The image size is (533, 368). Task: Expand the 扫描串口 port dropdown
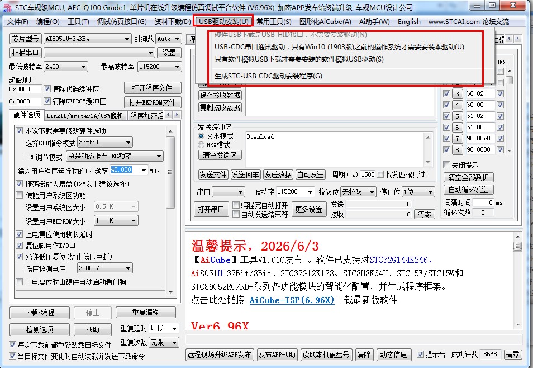(150, 53)
